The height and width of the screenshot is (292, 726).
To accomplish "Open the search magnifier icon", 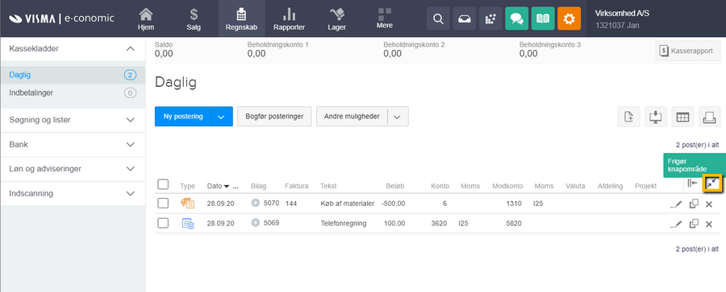I will [x=438, y=19].
